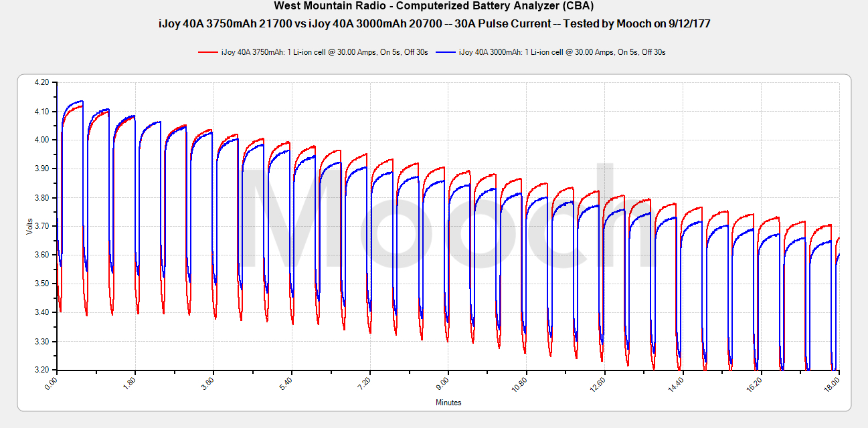Click the red iJoy 3750mAh legend line swatch

[208, 51]
